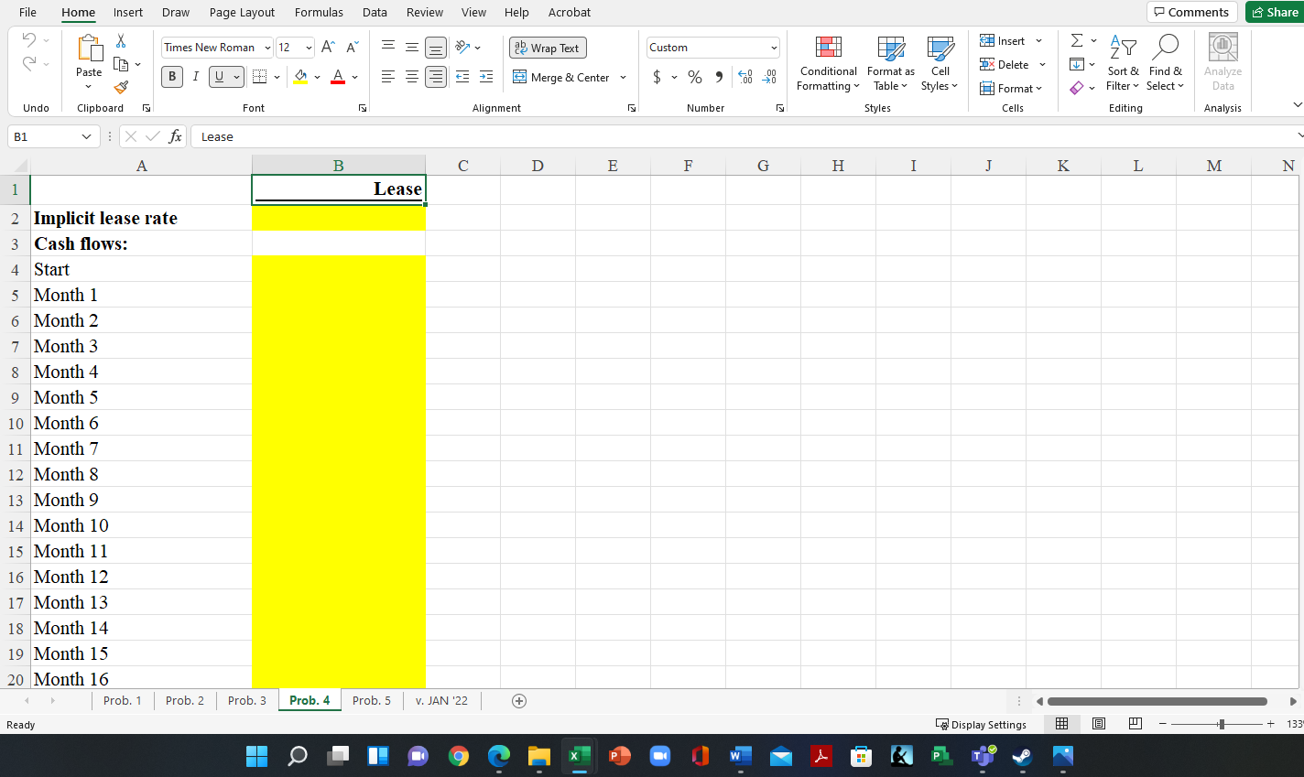1304x777 pixels.
Task: Open the number format Custom dropdown
Action: (x=774, y=48)
